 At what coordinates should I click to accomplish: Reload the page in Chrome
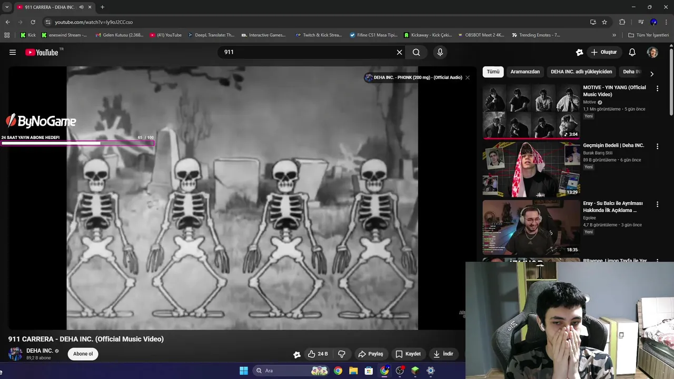[x=33, y=22]
